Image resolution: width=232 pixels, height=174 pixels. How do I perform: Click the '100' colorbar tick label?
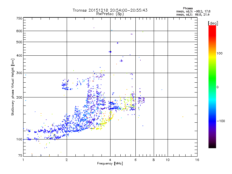[220, 53]
